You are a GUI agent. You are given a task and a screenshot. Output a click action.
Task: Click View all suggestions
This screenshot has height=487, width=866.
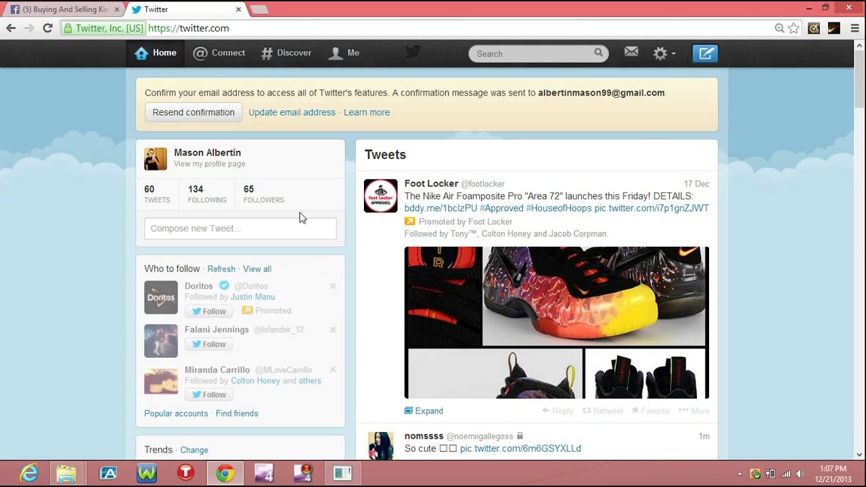point(257,269)
